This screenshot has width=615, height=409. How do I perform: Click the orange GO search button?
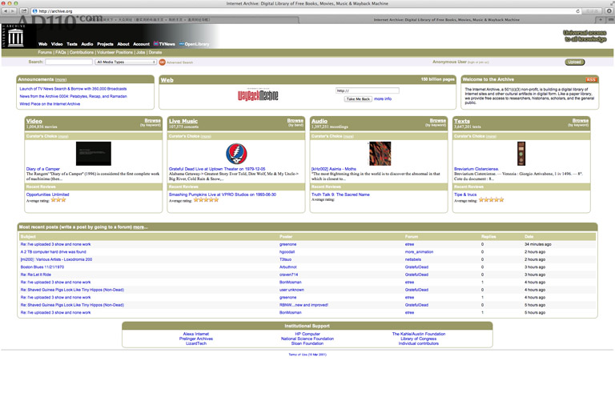[x=162, y=62]
